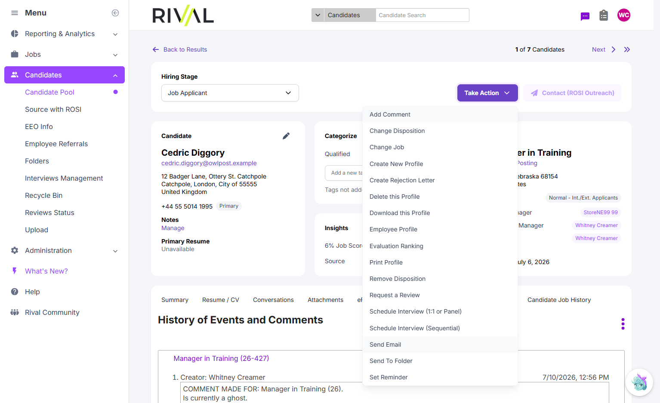This screenshot has width=660, height=403.
Task: Click the Jobs briefcase icon
Action: pos(15,54)
